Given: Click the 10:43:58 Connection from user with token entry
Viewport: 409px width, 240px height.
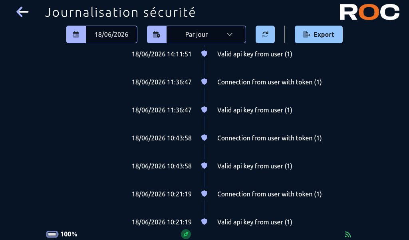Looking at the screenshot, I should coord(269,138).
